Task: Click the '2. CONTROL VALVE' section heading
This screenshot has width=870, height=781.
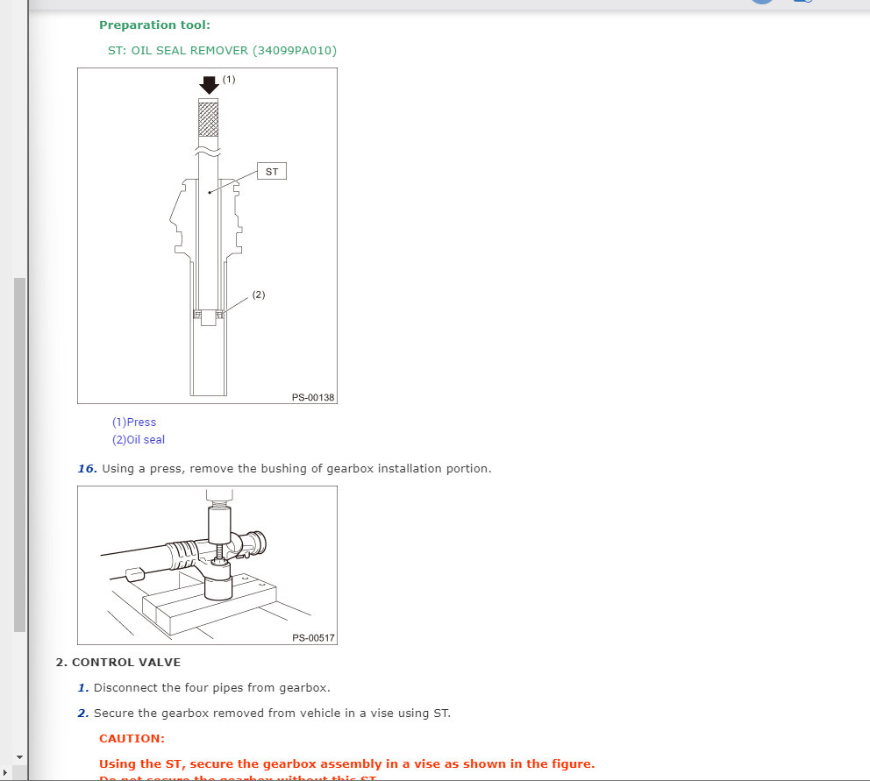Action: pyautogui.click(x=118, y=663)
